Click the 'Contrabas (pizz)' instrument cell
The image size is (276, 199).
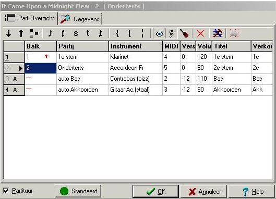tap(136, 79)
